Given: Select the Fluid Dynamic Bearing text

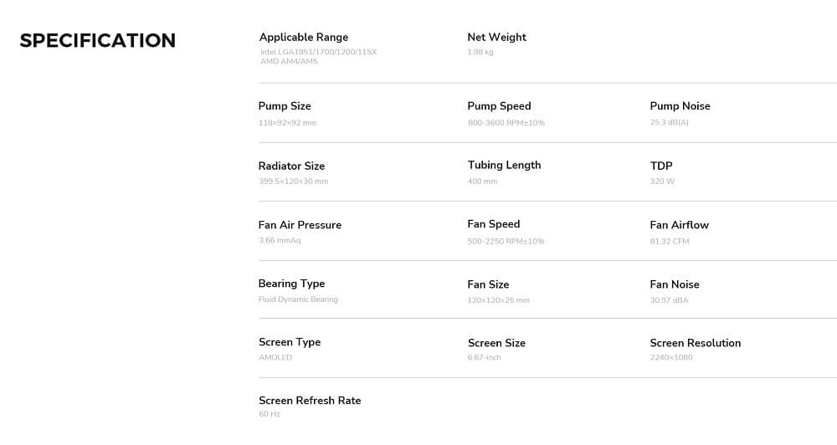Looking at the screenshot, I should tap(298, 299).
